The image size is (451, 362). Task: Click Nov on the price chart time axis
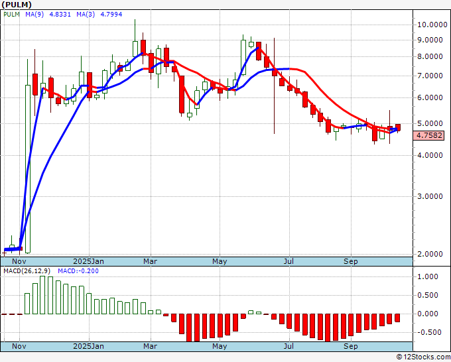[19, 261]
